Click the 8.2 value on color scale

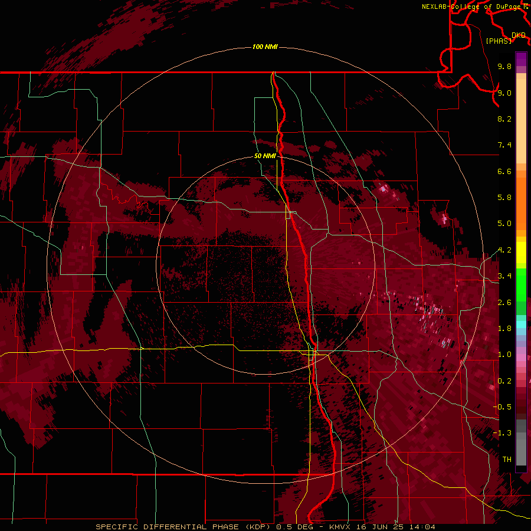tap(504, 119)
